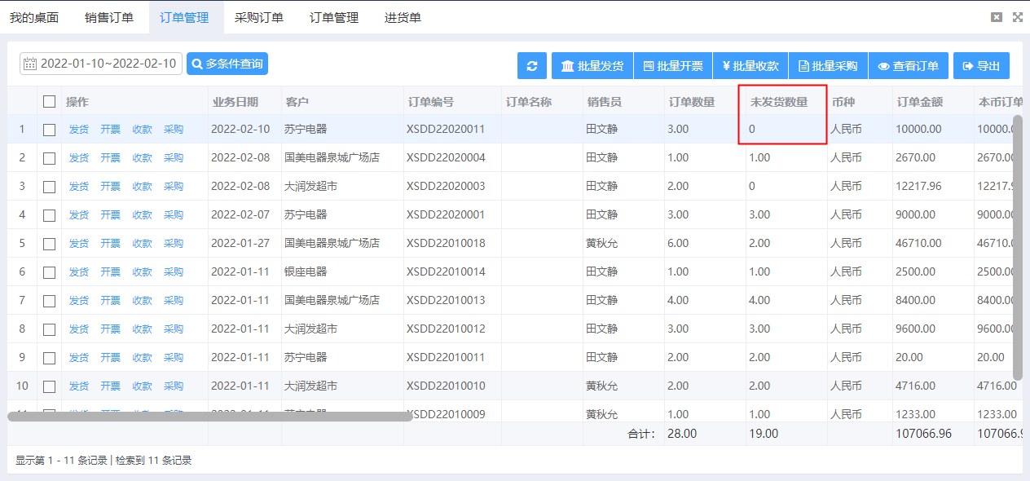This screenshot has height=481, width=1030.
Task: Click 批量采购 batch purchase button
Action: click(x=828, y=66)
